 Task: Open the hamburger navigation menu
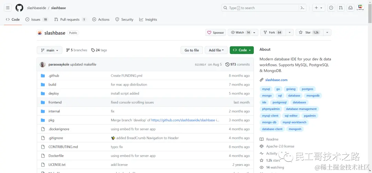point(8,8)
